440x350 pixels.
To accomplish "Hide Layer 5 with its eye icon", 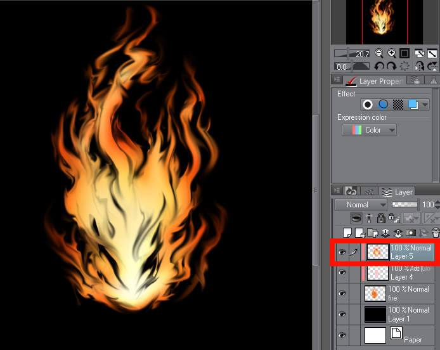I will [342, 252].
